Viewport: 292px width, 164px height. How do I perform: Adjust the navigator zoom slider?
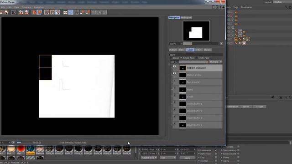coord(201,44)
